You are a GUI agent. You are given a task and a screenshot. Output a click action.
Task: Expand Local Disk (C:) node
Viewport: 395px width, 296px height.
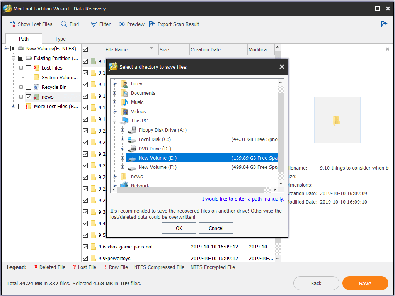point(123,139)
